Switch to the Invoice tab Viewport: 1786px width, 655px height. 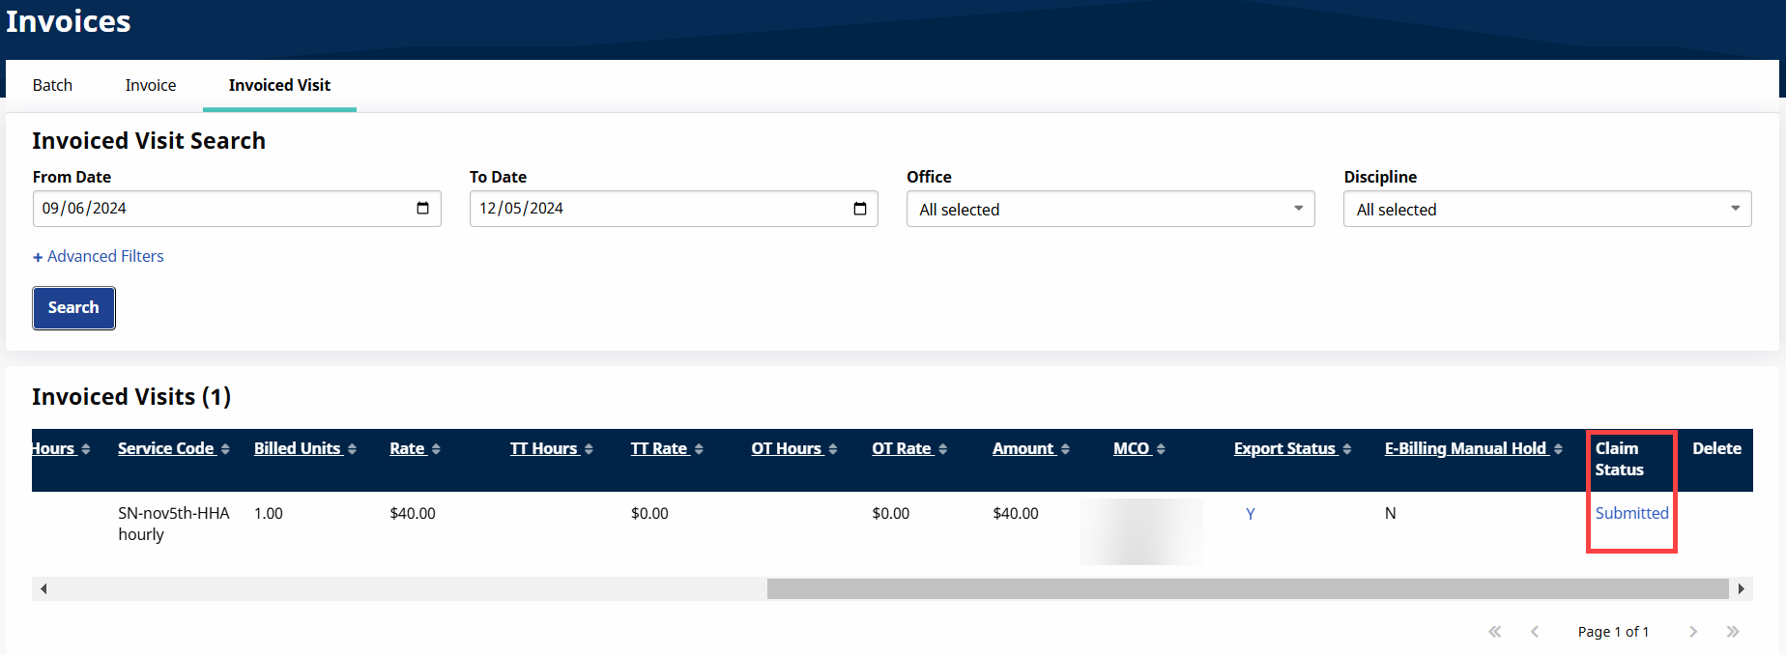(151, 85)
